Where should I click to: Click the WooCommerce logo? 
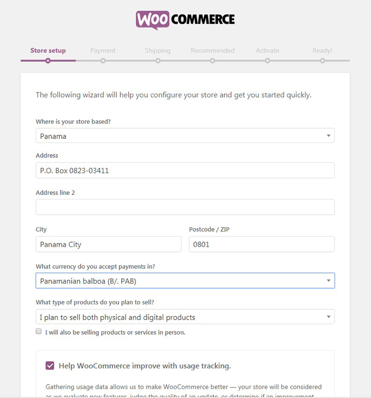(185, 20)
